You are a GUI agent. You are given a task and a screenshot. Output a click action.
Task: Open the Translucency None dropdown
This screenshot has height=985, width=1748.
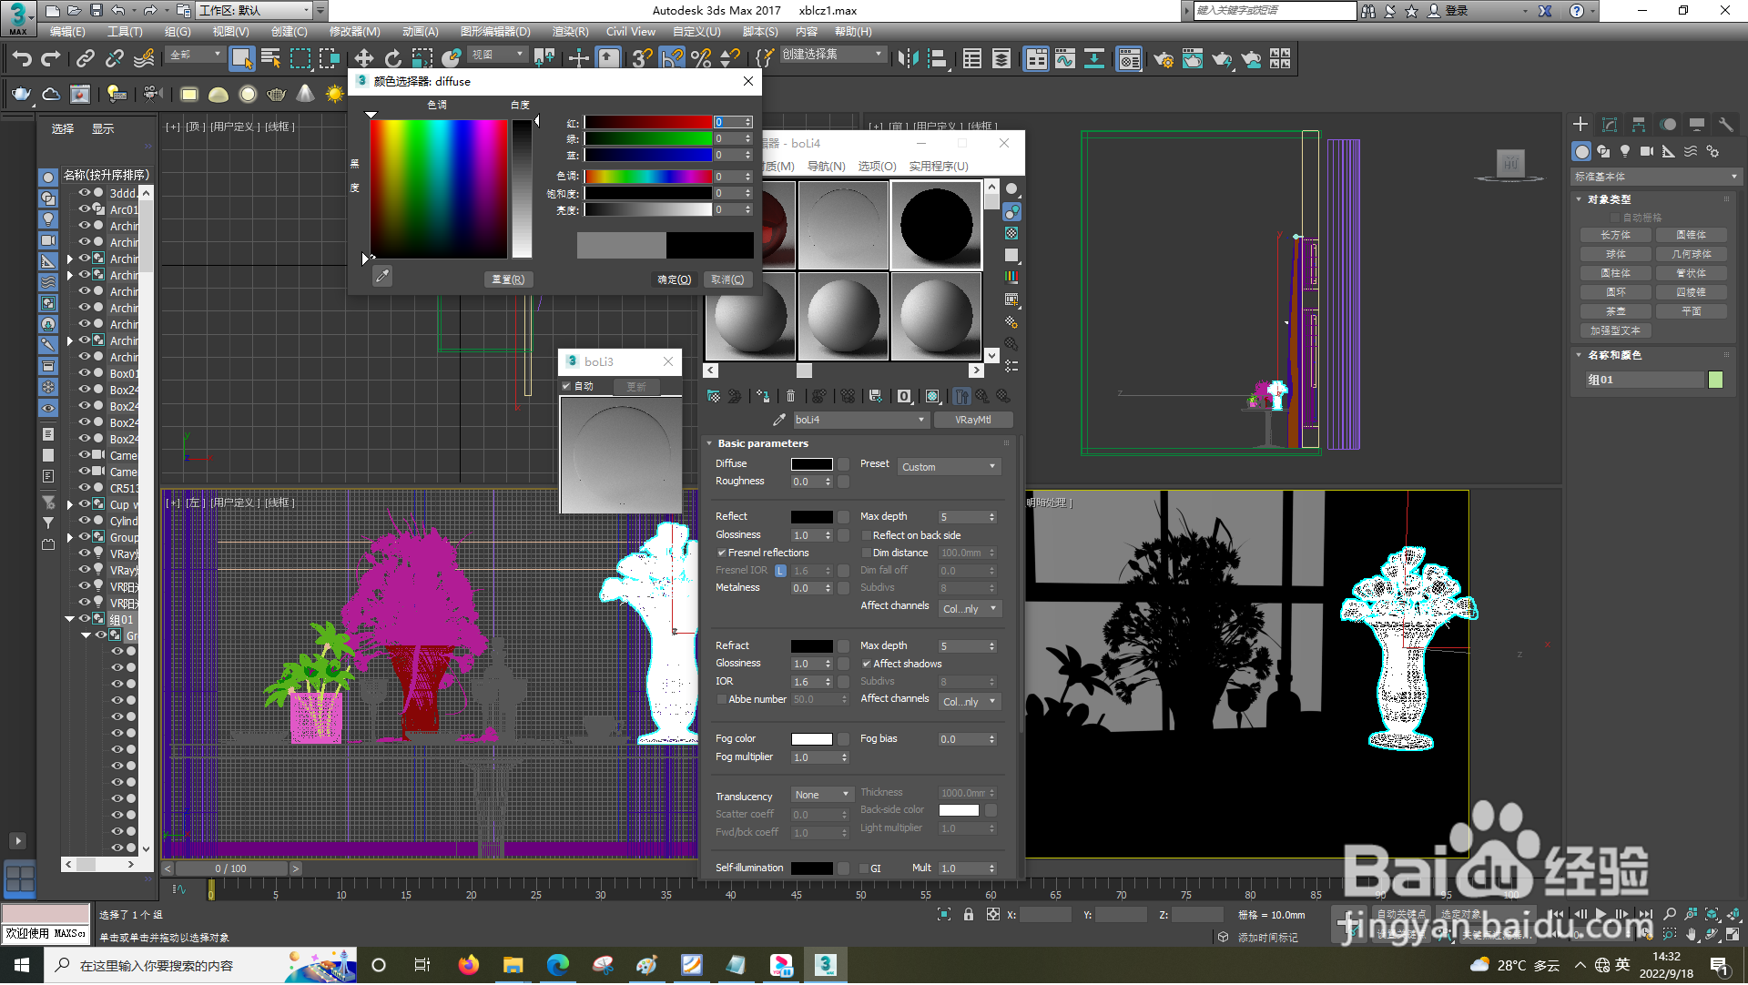point(822,796)
